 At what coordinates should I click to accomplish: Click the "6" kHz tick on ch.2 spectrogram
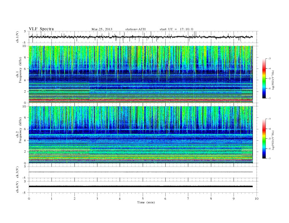pyautogui.click(x=25, y=129)
